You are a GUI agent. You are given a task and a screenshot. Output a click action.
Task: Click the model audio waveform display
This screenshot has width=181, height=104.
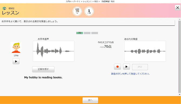(53, 51)
